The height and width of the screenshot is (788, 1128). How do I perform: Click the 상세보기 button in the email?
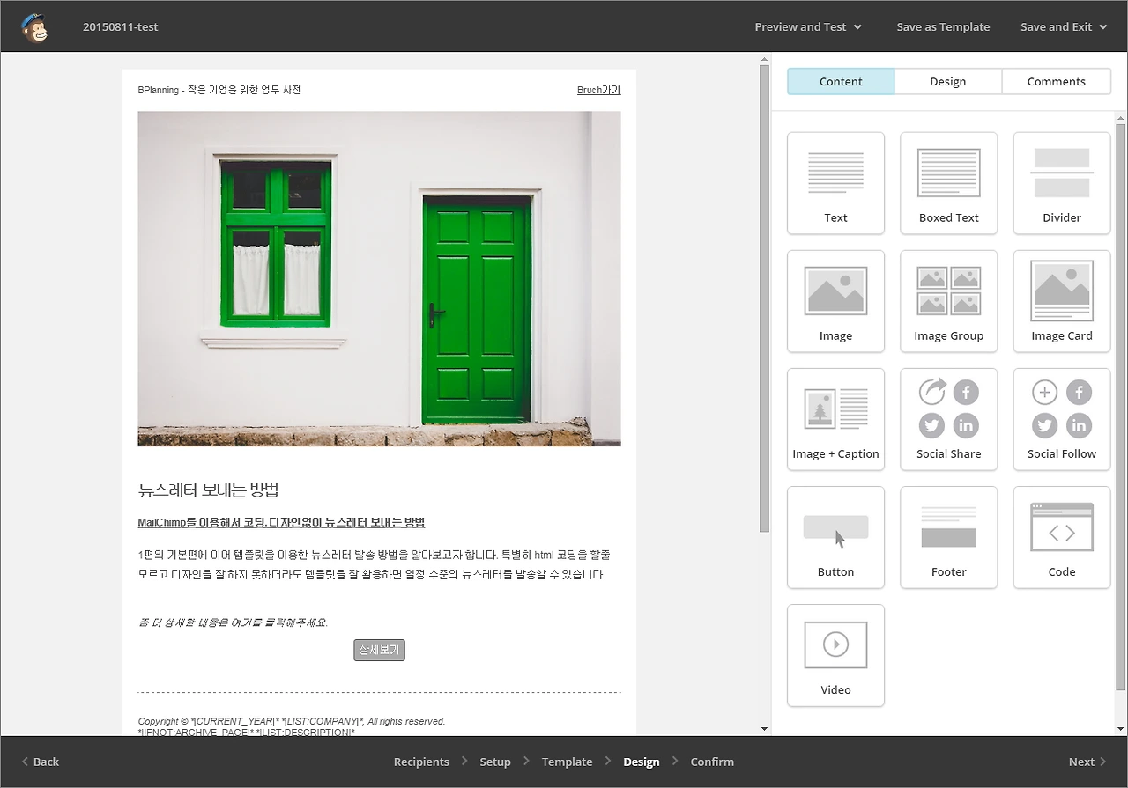click(x=379, y=651)
